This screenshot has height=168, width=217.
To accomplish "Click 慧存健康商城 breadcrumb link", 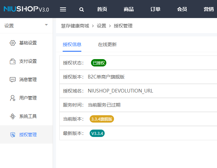I will tap(75, 26).
